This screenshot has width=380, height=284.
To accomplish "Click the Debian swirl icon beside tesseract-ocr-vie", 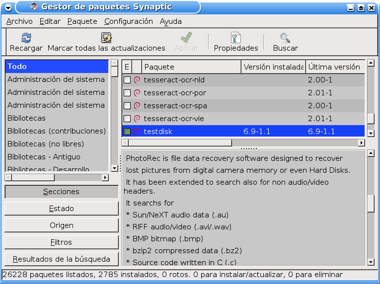I will point(137,119).
